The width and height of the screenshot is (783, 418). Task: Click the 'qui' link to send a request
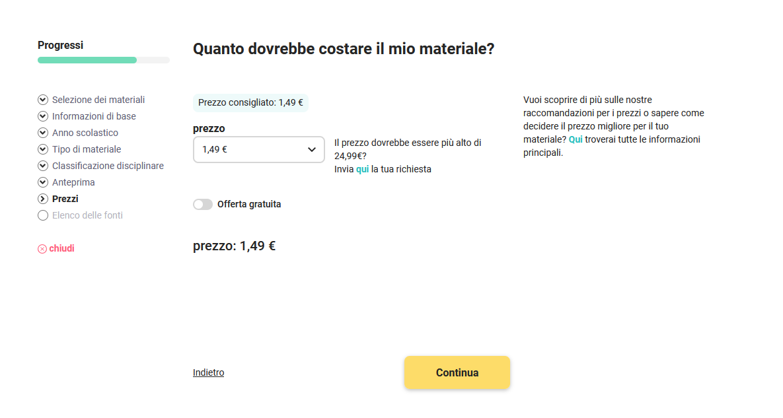pos(363,169)
